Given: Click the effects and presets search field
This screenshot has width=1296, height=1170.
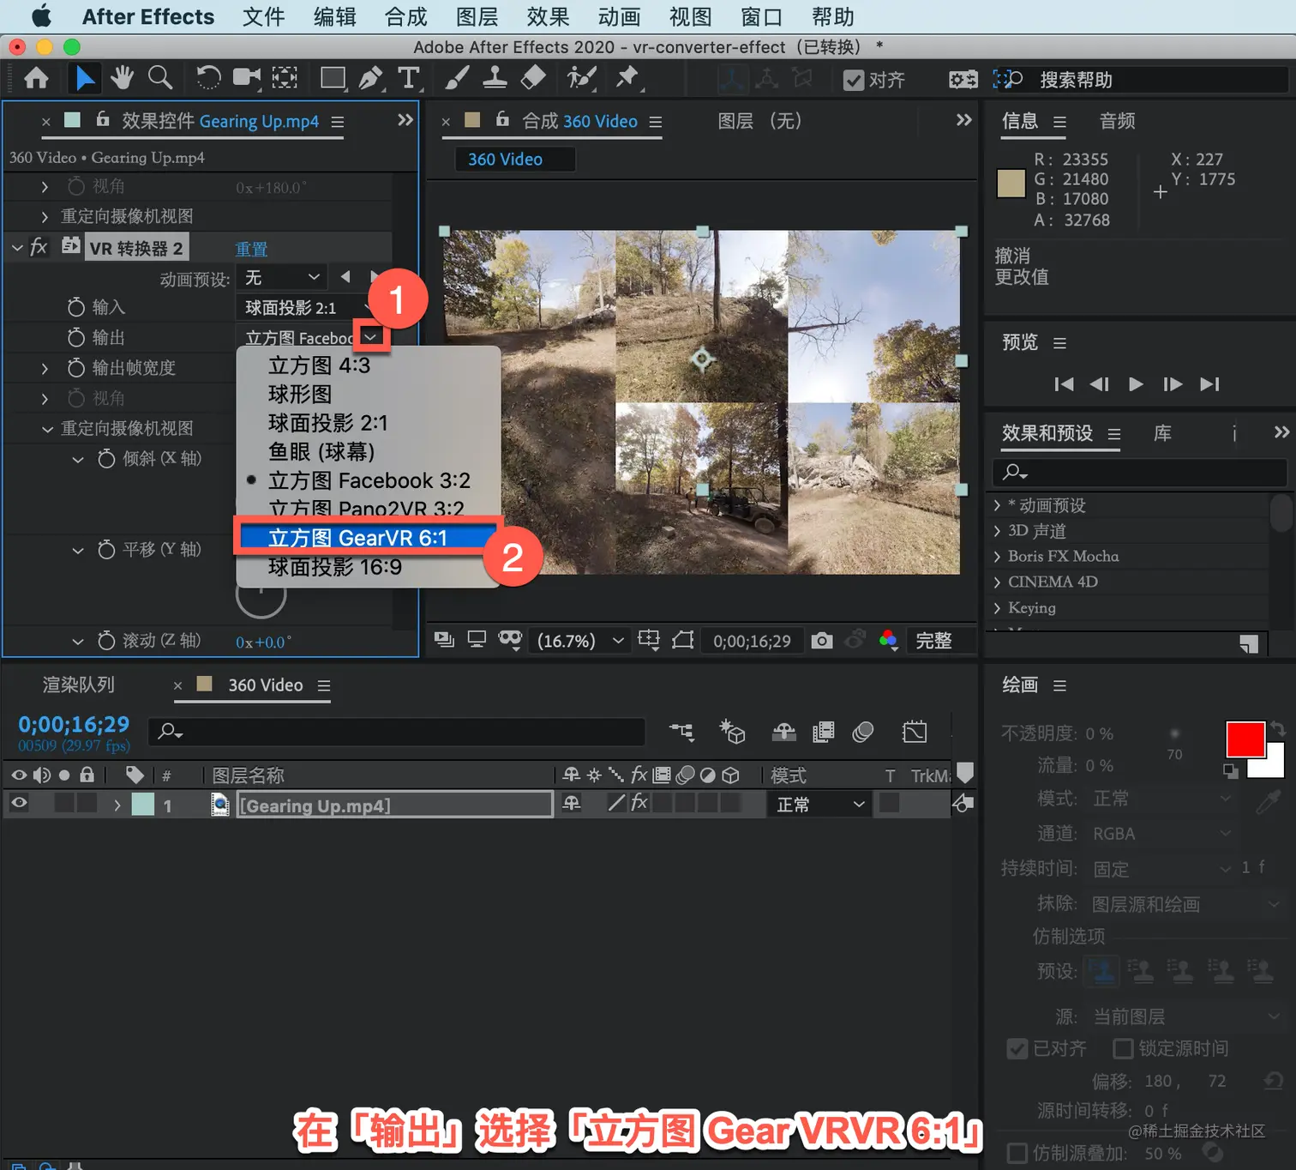Looking at the screenshot, I should [1139, 472].
